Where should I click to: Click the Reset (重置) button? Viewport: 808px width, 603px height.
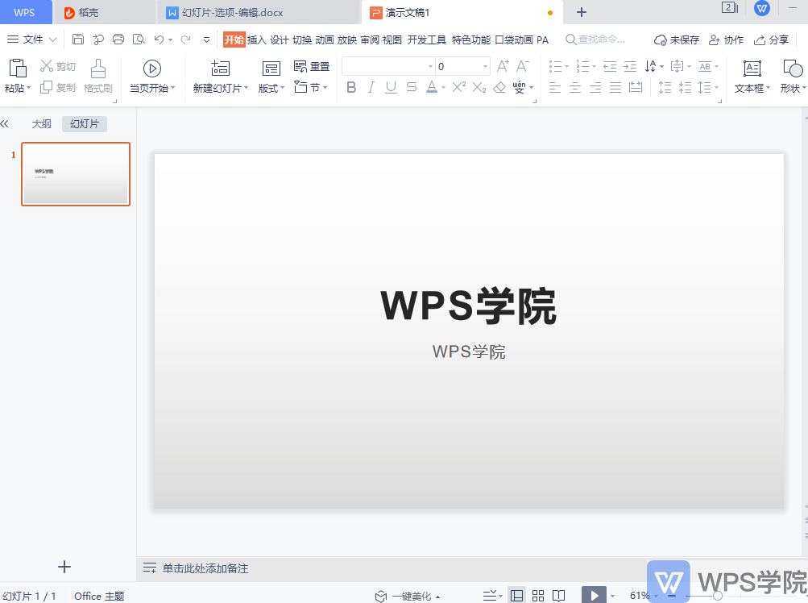pos(312,66)
